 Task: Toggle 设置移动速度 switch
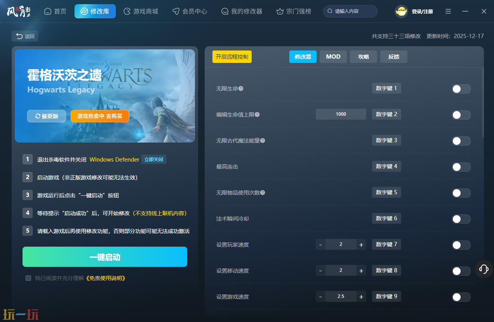[x=461, y=271]
